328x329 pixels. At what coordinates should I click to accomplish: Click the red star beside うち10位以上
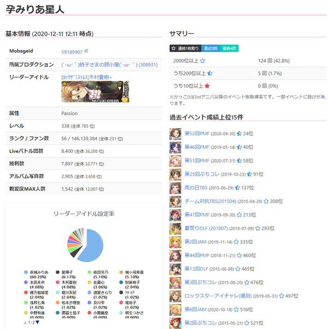click(x=207, y=86)
